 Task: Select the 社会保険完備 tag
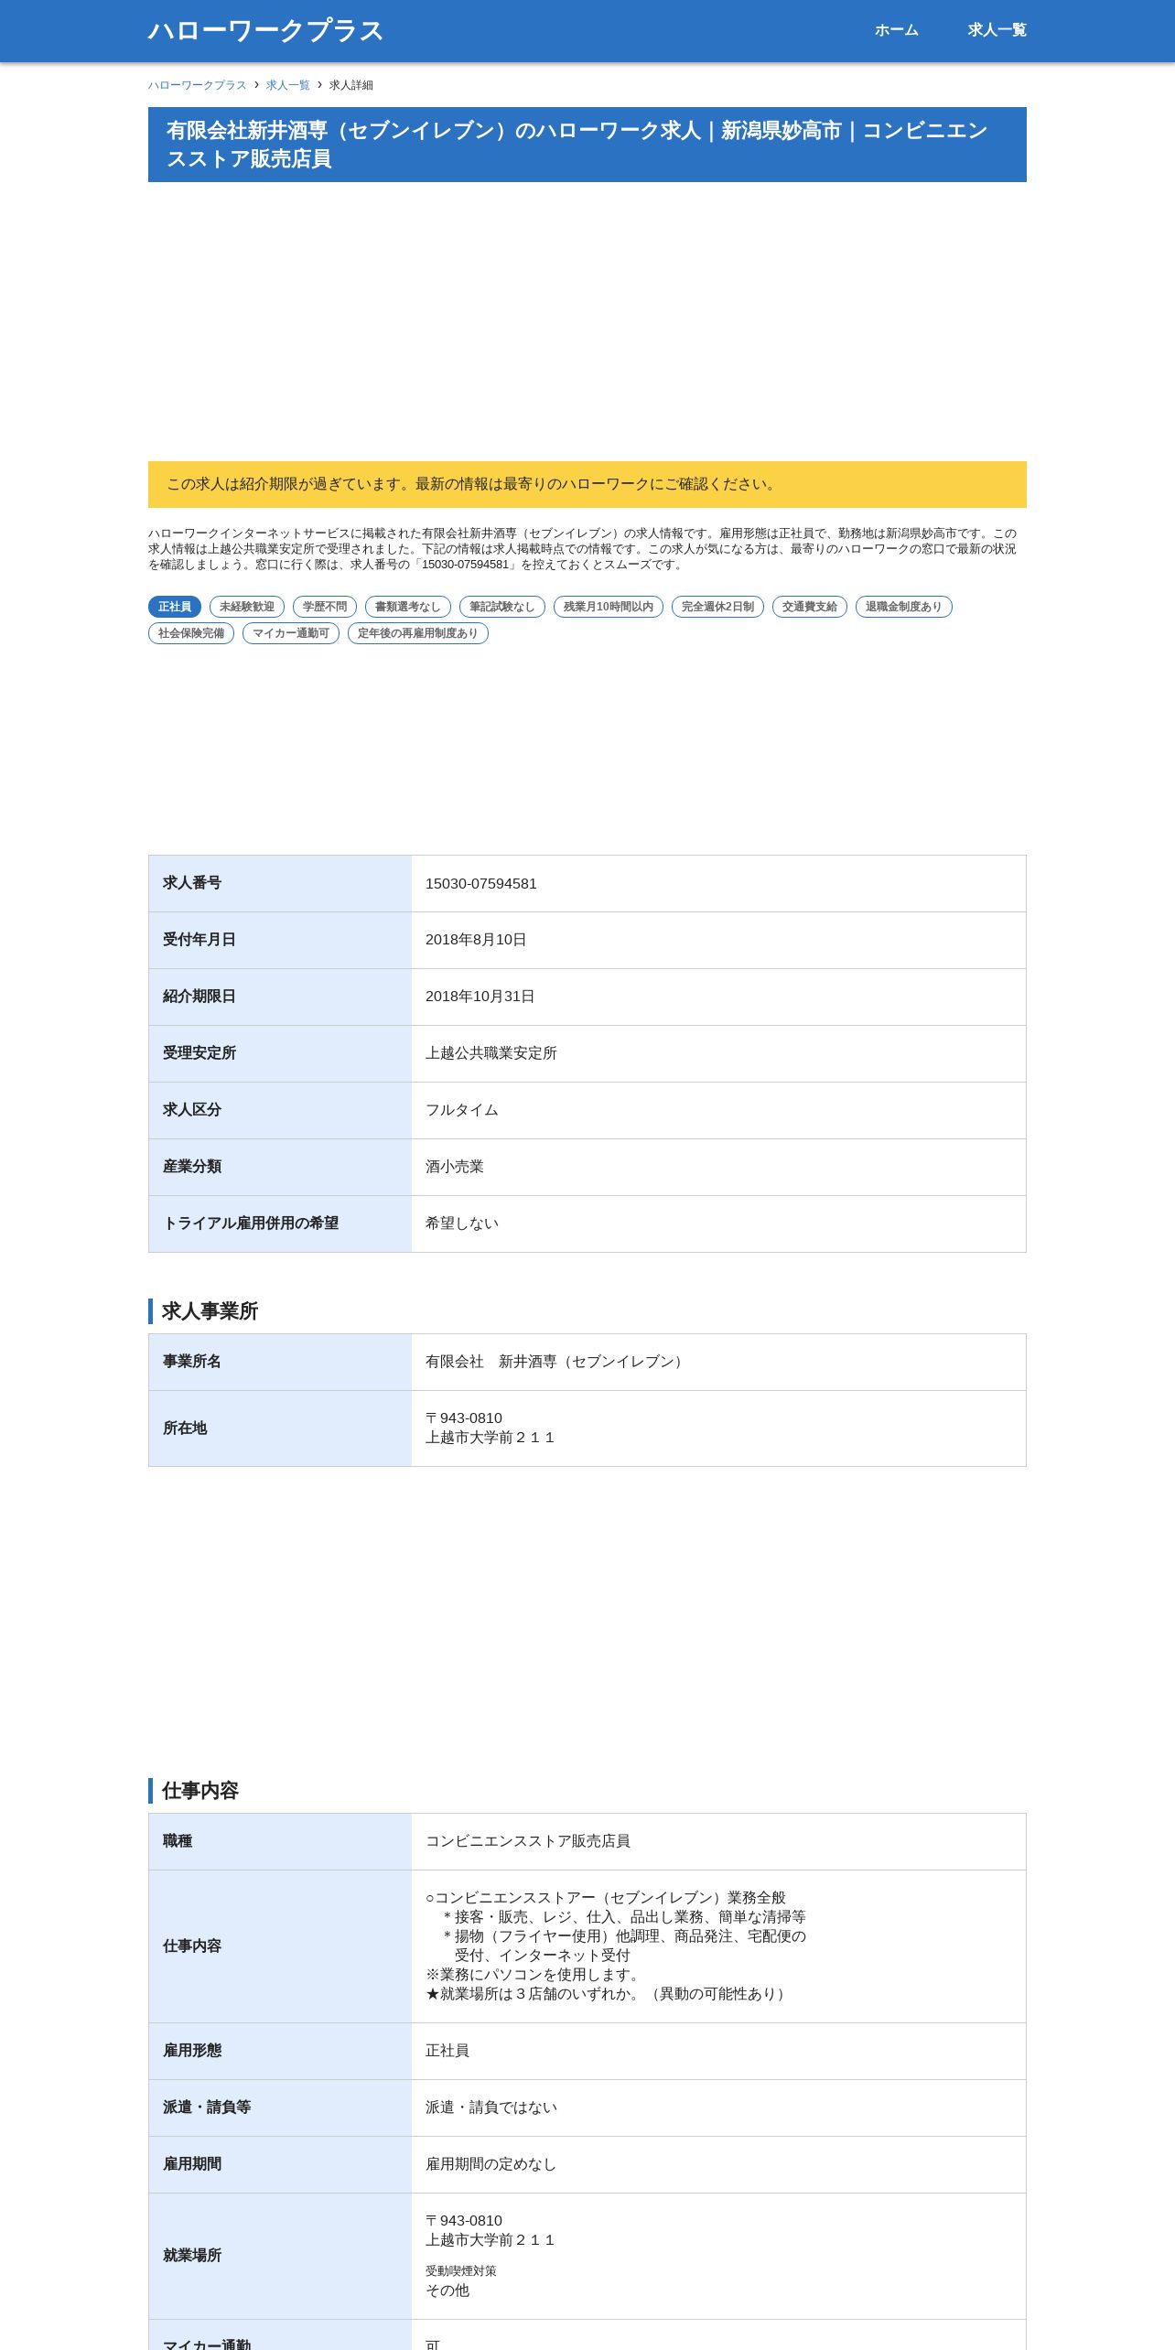point(191,633)
